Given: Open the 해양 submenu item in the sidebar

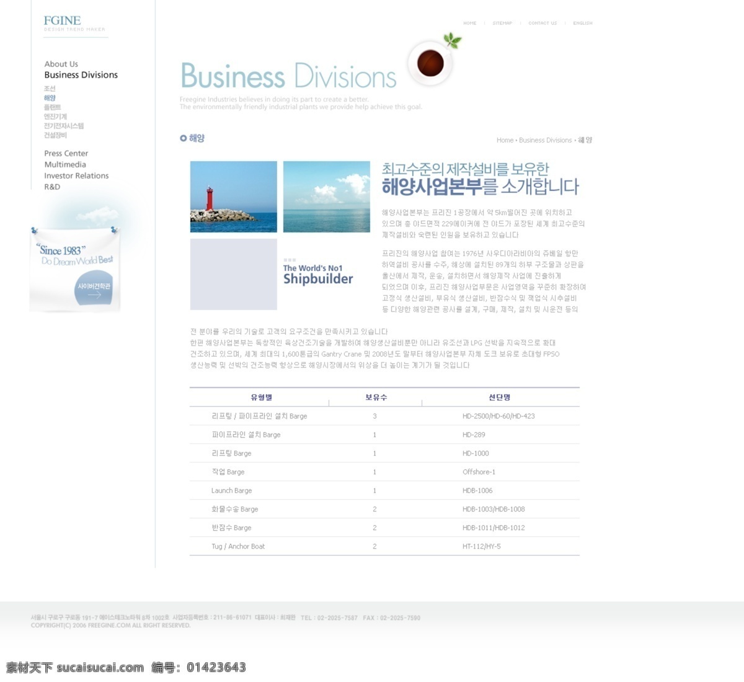Looking at the screenshot, I should pyautogui.click(x=50, y=98).
